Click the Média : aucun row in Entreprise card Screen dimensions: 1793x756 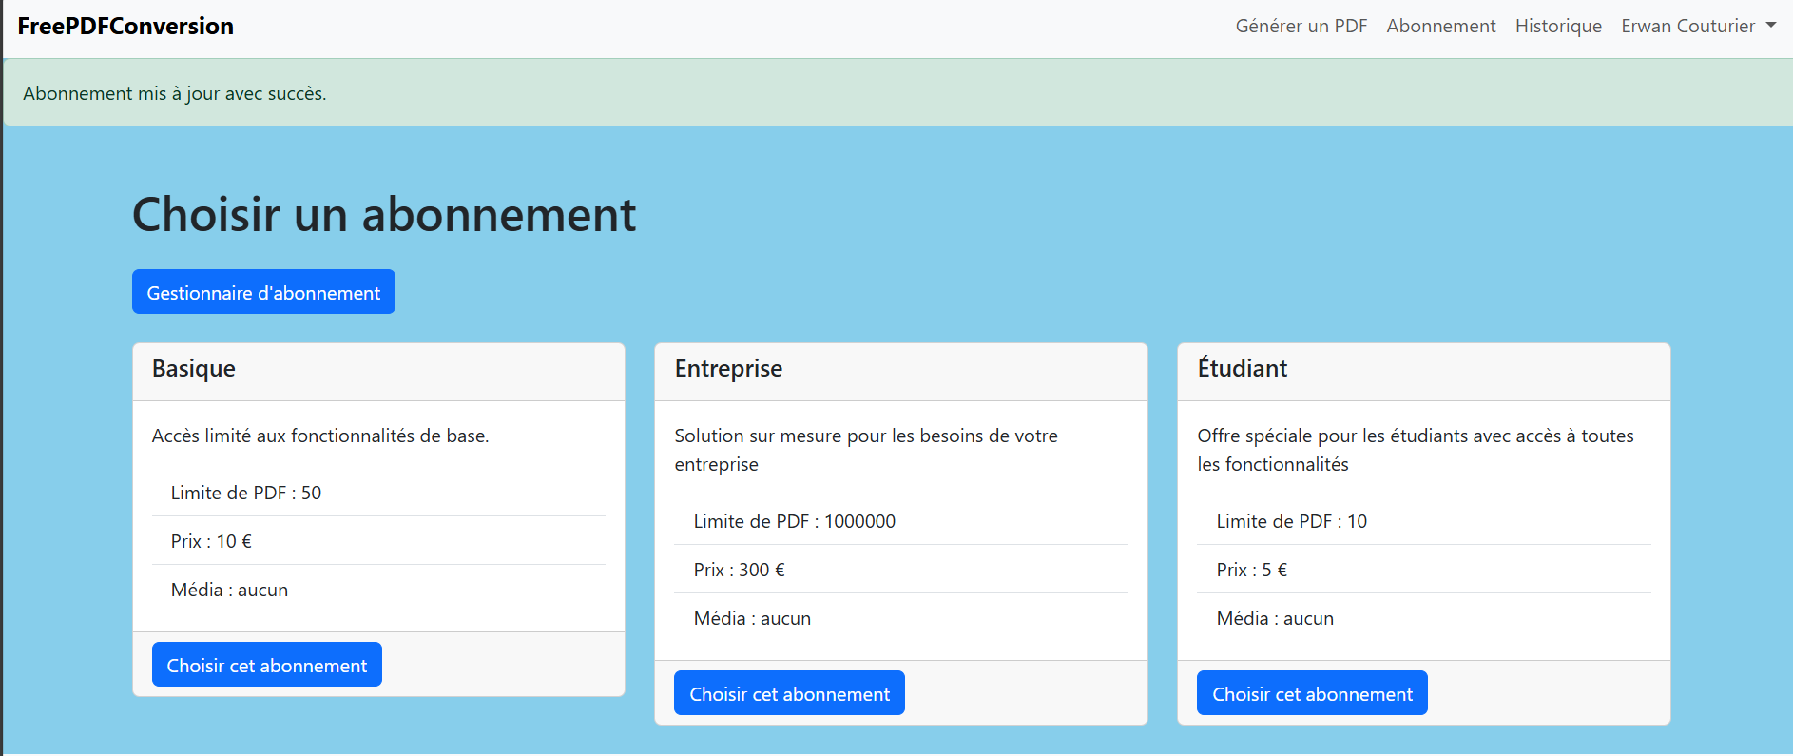tap(901, 618)
